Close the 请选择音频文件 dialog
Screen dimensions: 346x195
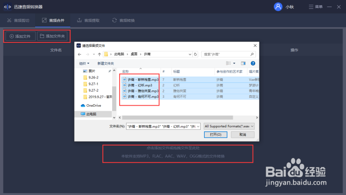coord(255,45)
